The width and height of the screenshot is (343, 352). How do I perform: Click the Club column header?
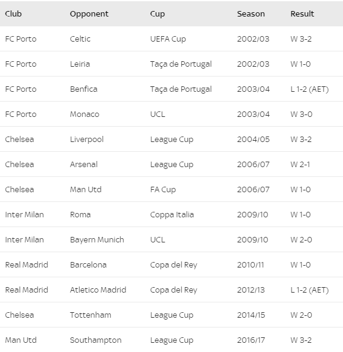[13, 14]
